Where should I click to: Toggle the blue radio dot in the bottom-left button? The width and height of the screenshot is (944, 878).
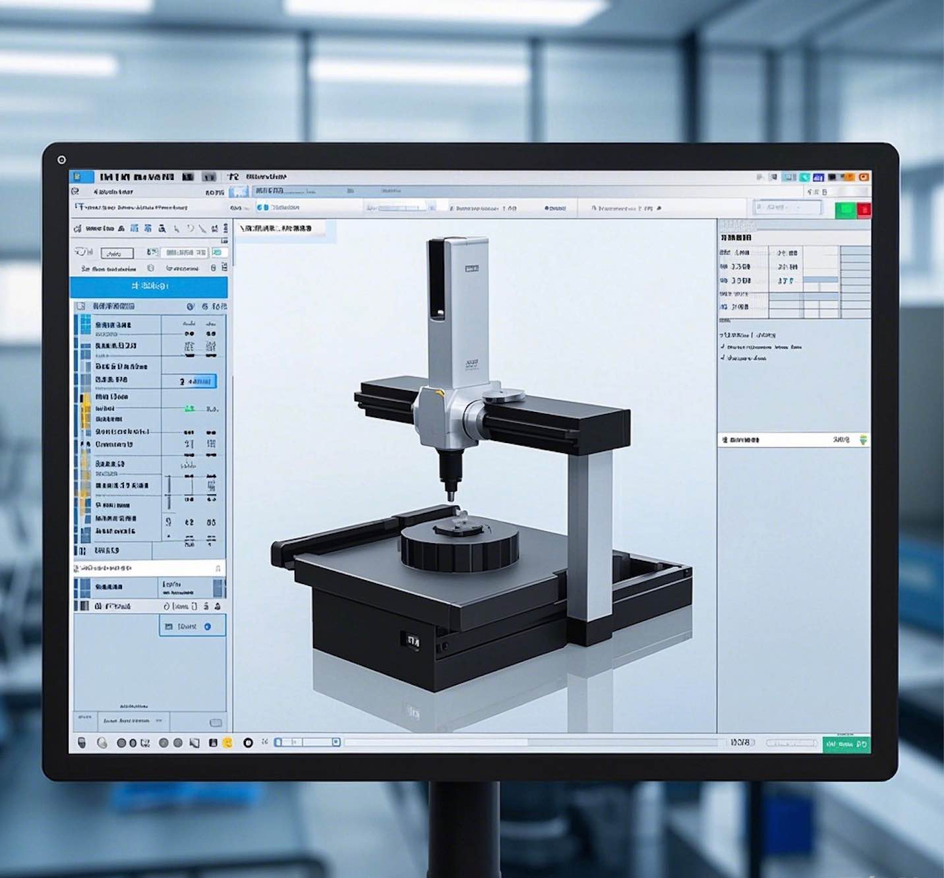click(208, 626)
